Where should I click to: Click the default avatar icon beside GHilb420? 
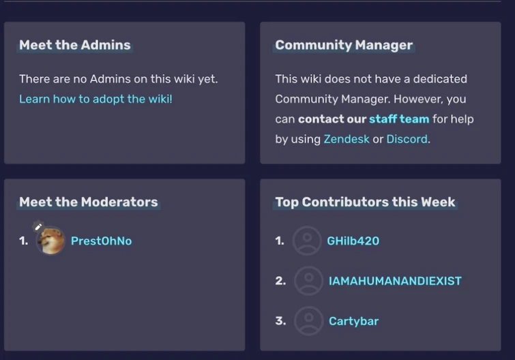point(306,241)
